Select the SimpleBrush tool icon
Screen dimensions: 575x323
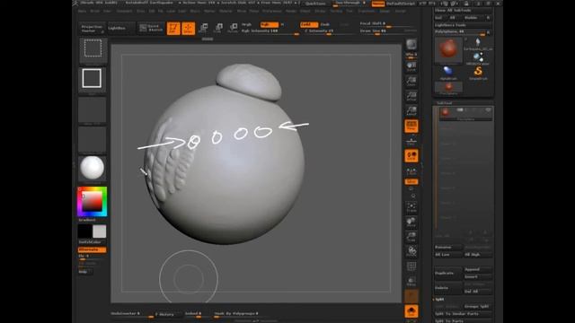[478, 72]
